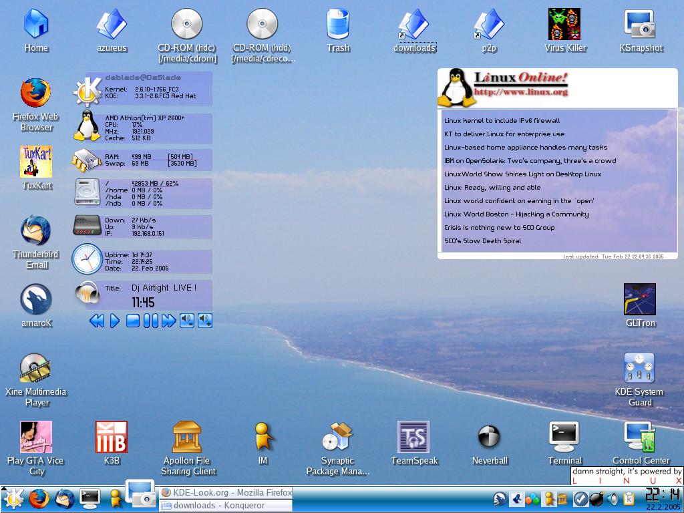Open the Klipper clipboard tray icon
Image resolution: width=684 pixels, height=513 pixels.
(629, 498)
